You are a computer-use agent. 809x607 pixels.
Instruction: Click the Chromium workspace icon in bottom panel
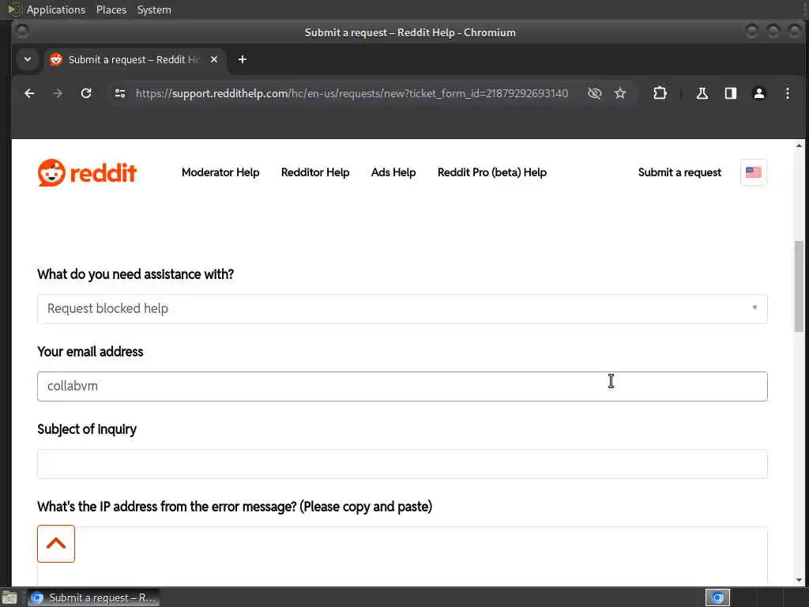pos(717,598)
